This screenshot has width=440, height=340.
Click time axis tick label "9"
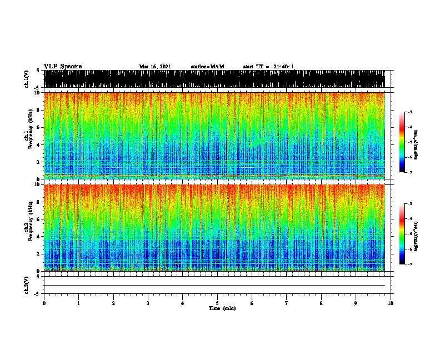356,303
